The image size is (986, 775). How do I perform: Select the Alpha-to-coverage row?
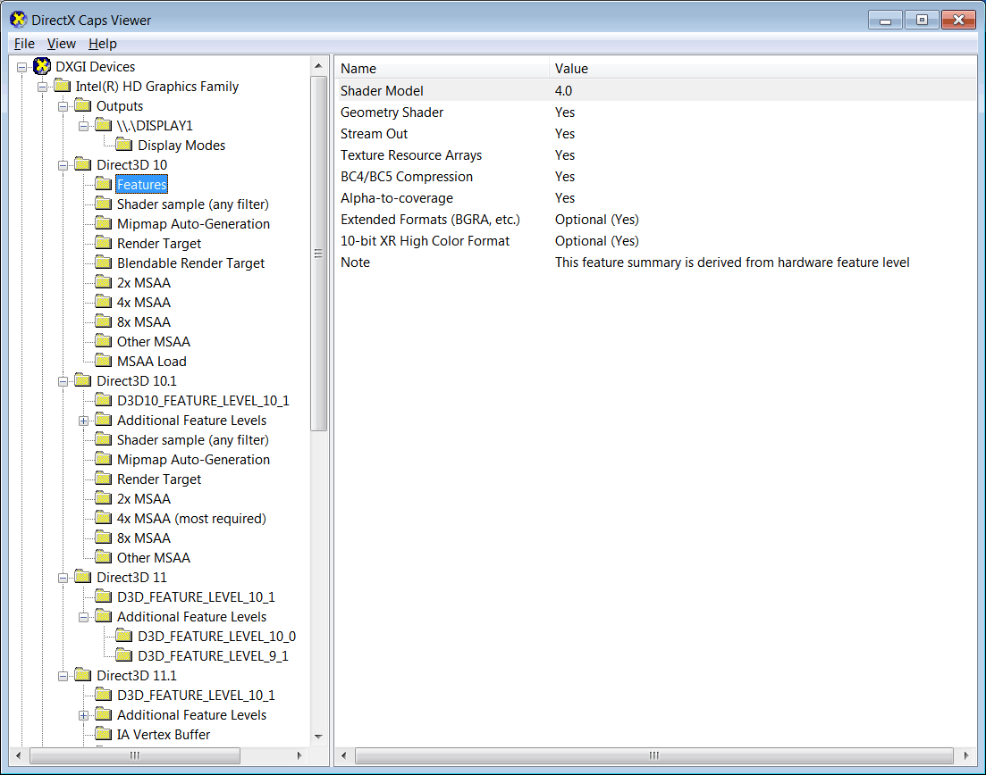coord(656,198)
